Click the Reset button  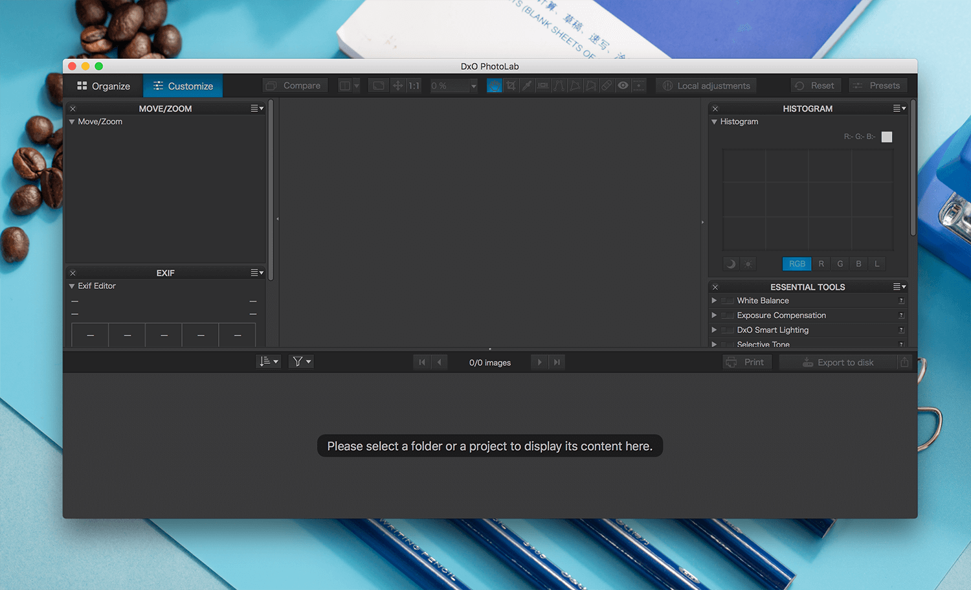[816, 85]
